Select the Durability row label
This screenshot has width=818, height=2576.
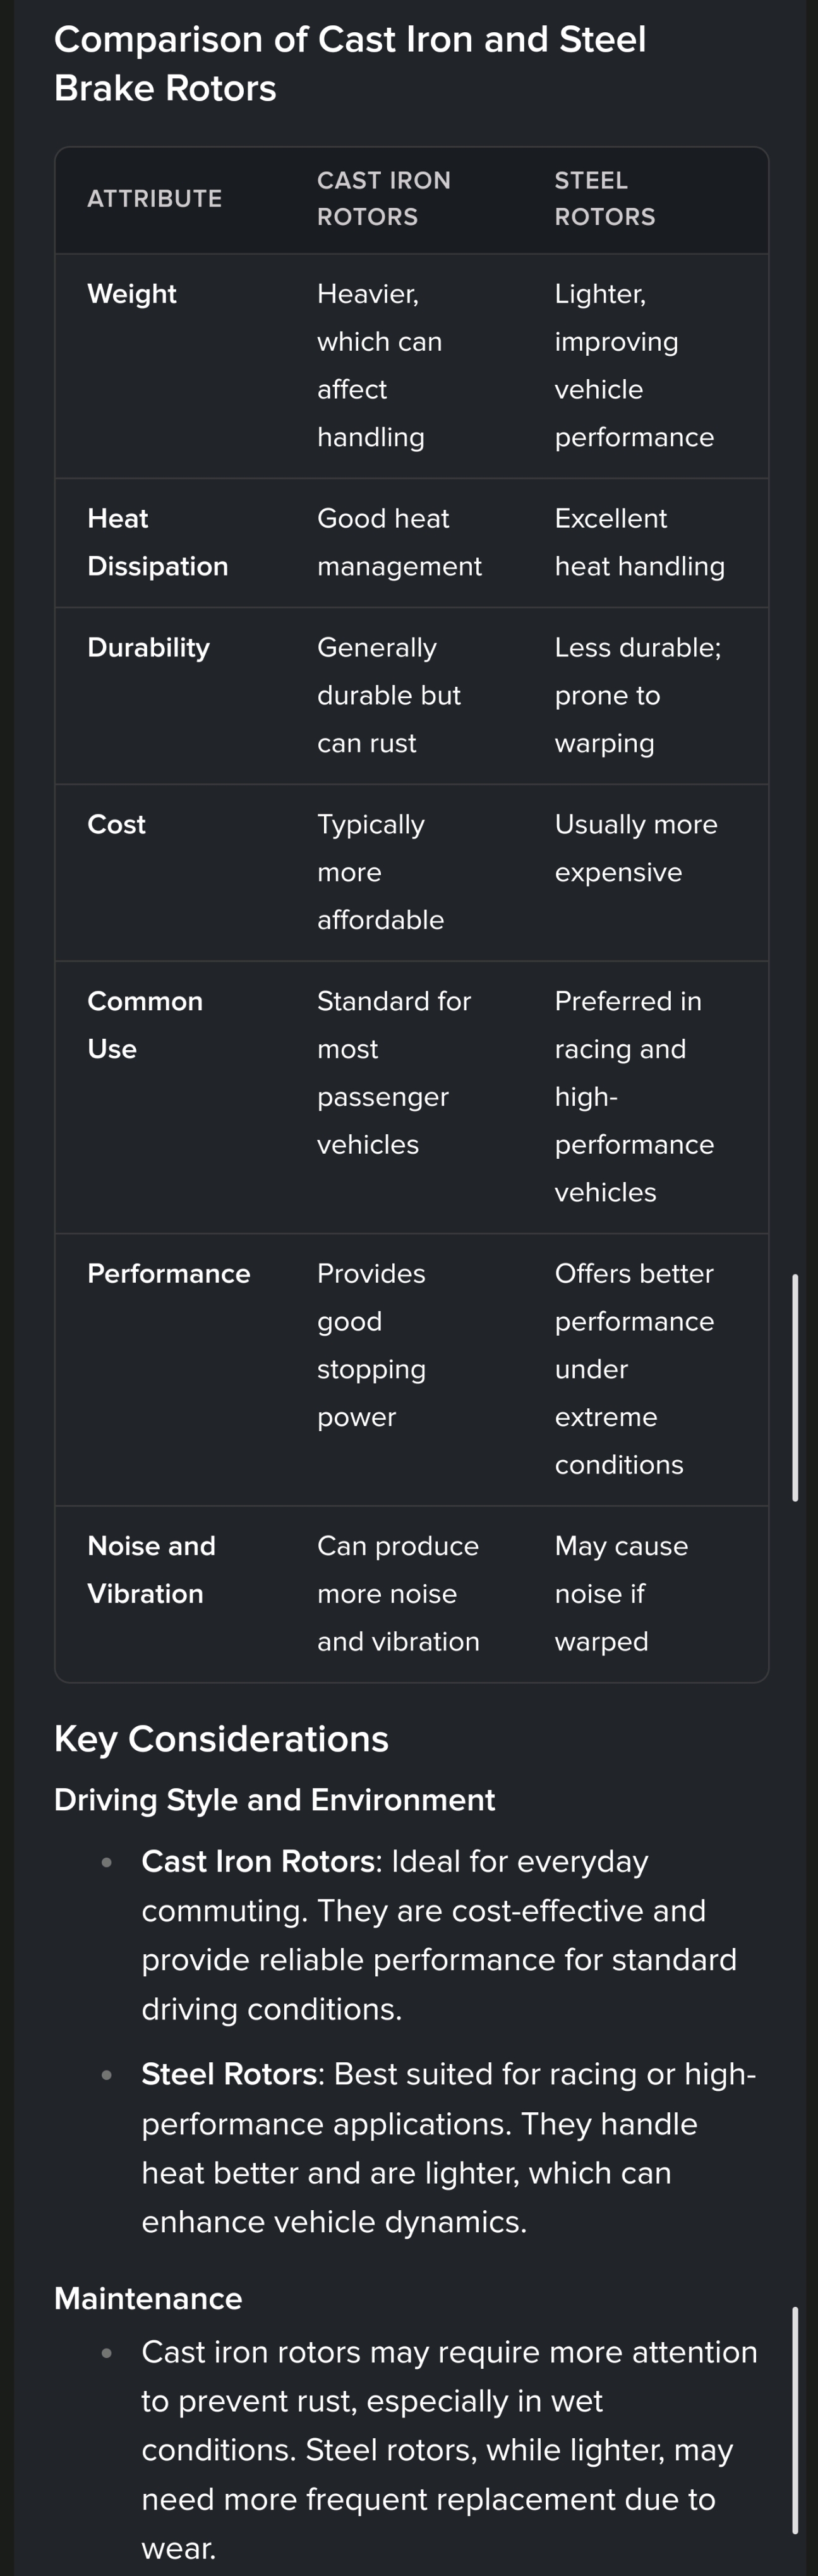(149, 648)
